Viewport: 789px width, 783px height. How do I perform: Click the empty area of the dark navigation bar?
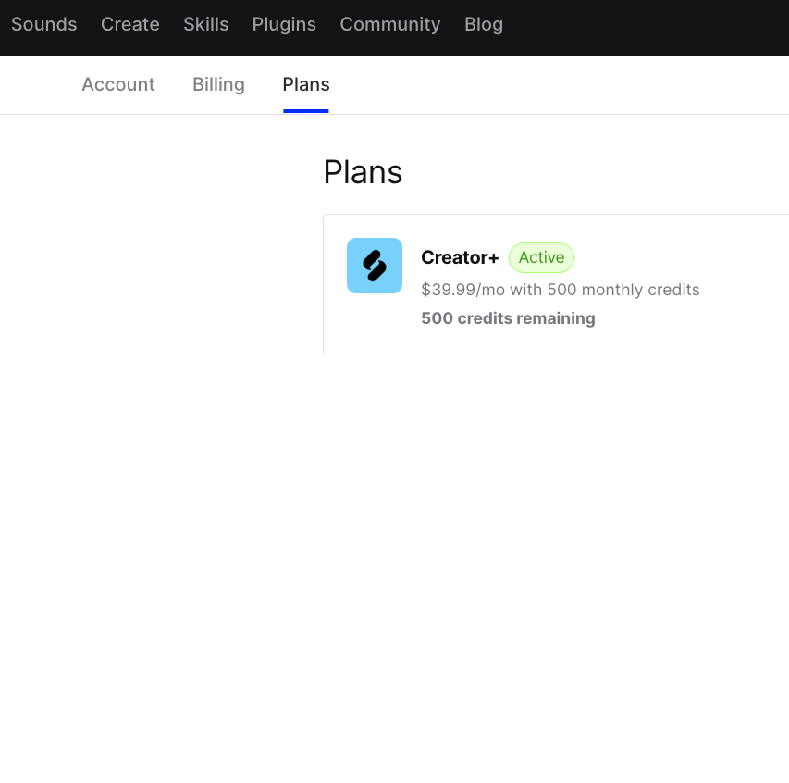[x=644, y=28]
